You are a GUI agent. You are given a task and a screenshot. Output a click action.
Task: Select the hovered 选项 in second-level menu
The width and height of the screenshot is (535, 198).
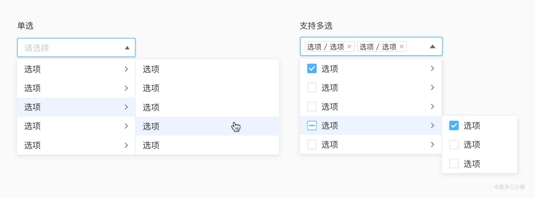(151, 126)
